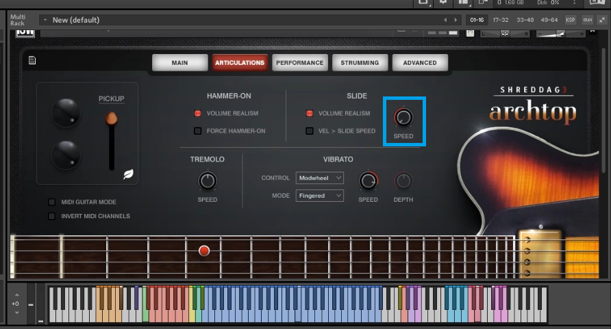Click the leaf eco icon in Pickup panel
This screenshot has height=329, width=611.
[128, 174]
